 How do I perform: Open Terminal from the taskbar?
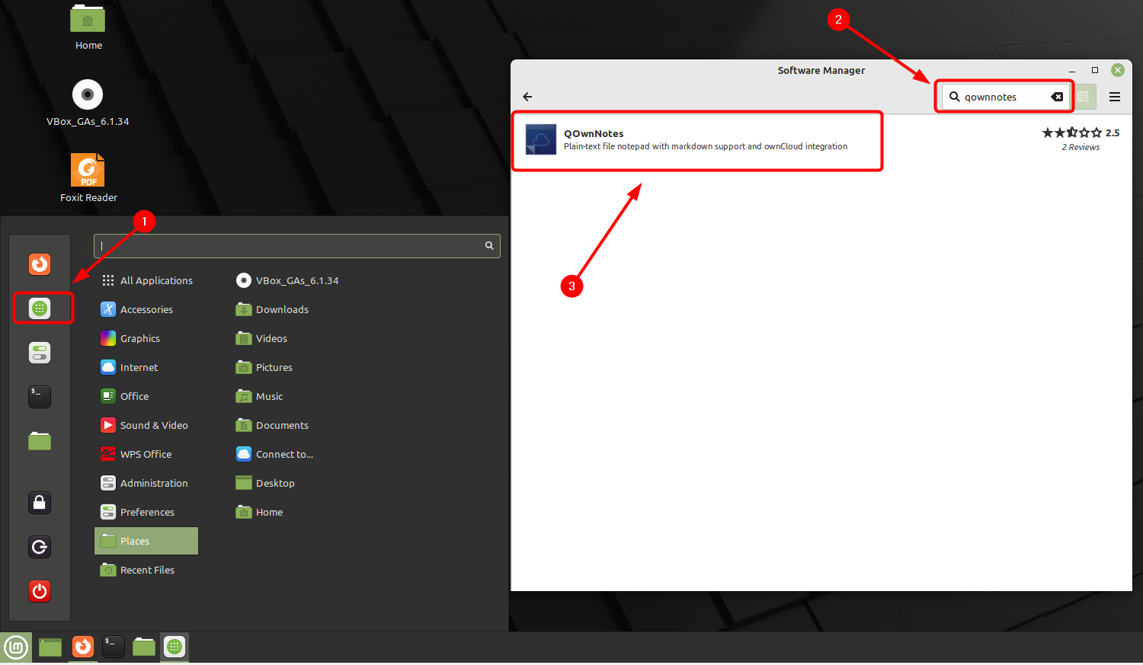point(114,647)
